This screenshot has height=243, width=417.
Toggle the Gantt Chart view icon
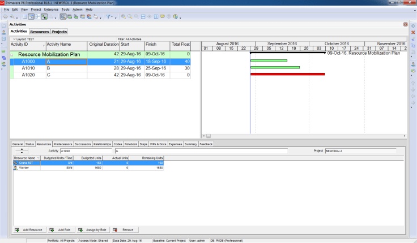tap(31, 16)
